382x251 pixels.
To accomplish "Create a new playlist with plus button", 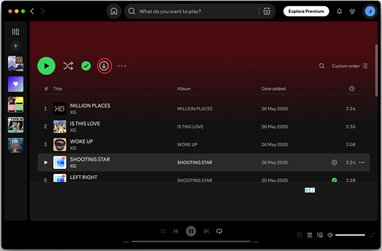I will (x=16, y=46).
